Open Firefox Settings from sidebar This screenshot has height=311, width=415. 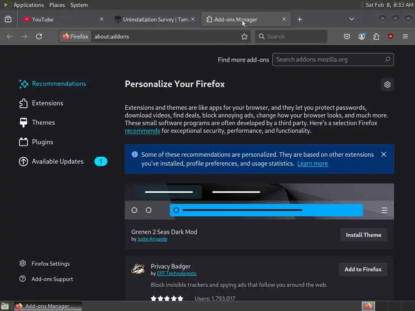[x=45, y=264]
